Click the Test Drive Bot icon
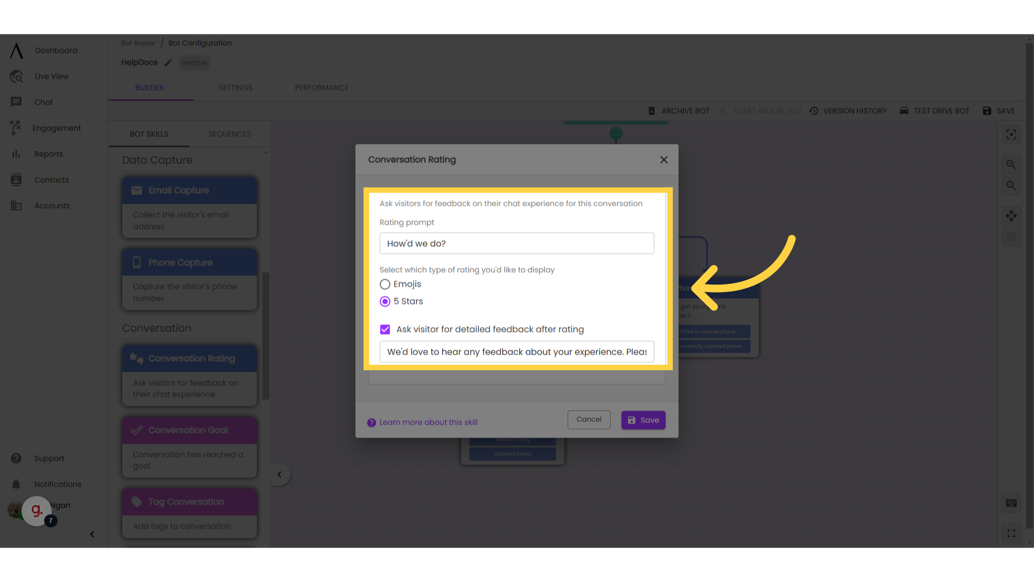Viewport: 1034px width, 582px height. pyautogui.click(x=904, y=111)
